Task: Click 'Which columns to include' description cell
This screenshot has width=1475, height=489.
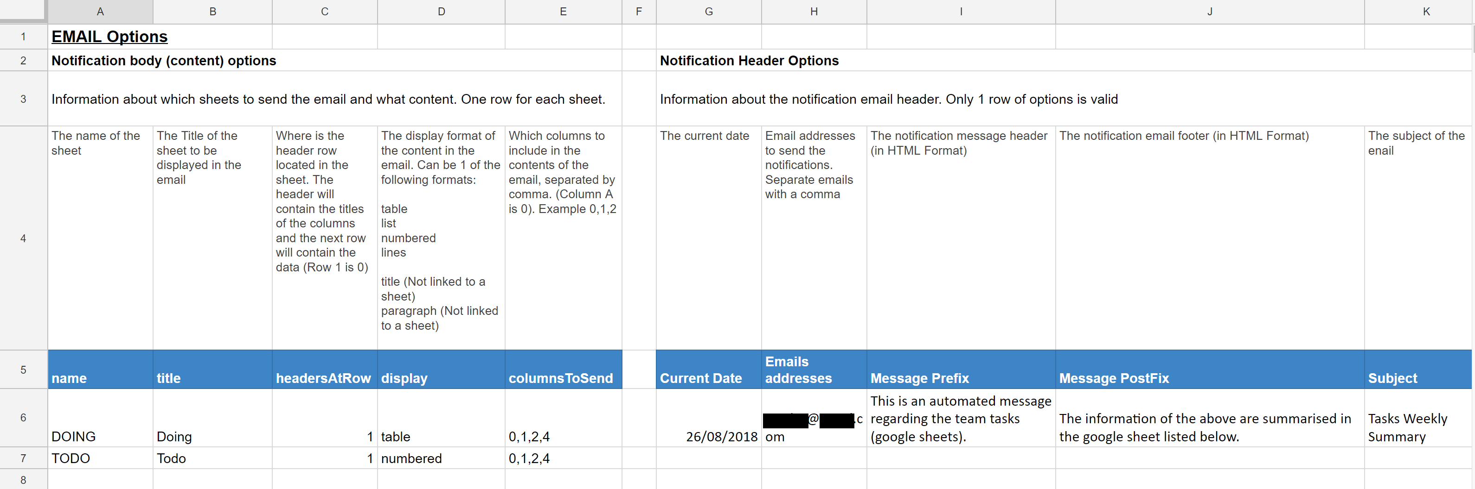Action: click(564, 238)
